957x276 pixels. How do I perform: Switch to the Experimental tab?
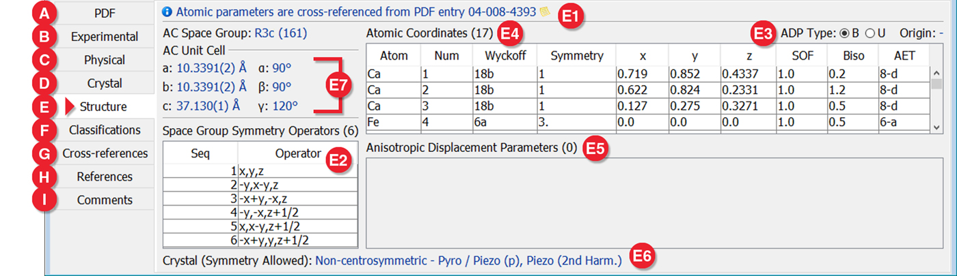pos(104,37)
